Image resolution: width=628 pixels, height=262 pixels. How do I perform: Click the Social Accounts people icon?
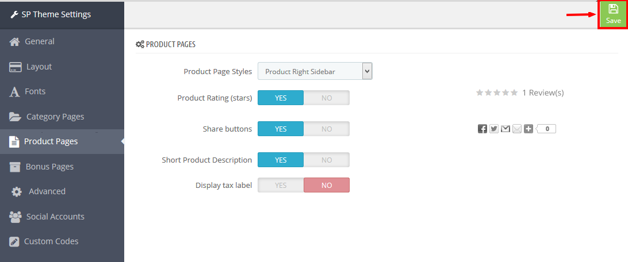[15, 217]
